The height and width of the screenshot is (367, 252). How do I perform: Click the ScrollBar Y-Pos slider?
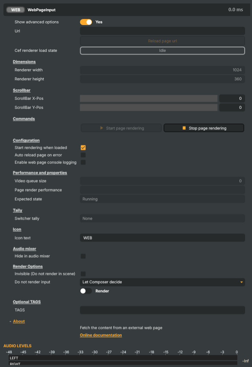click(148, 108)
